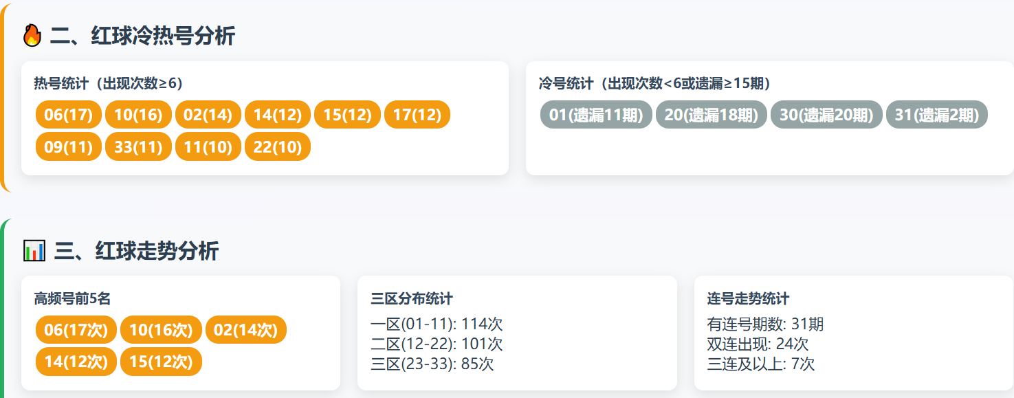This screenshot has width=1014, height=398.
Task: Click the 一区(01-11): 114次 statistic line
Action: coord(437,324)
